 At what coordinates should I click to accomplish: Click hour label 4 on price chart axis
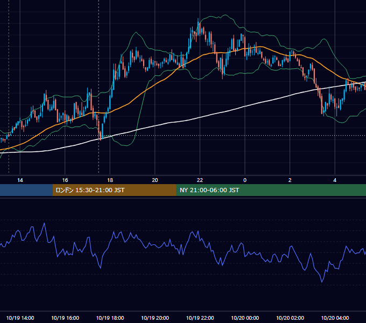click(x=335, y=180)
